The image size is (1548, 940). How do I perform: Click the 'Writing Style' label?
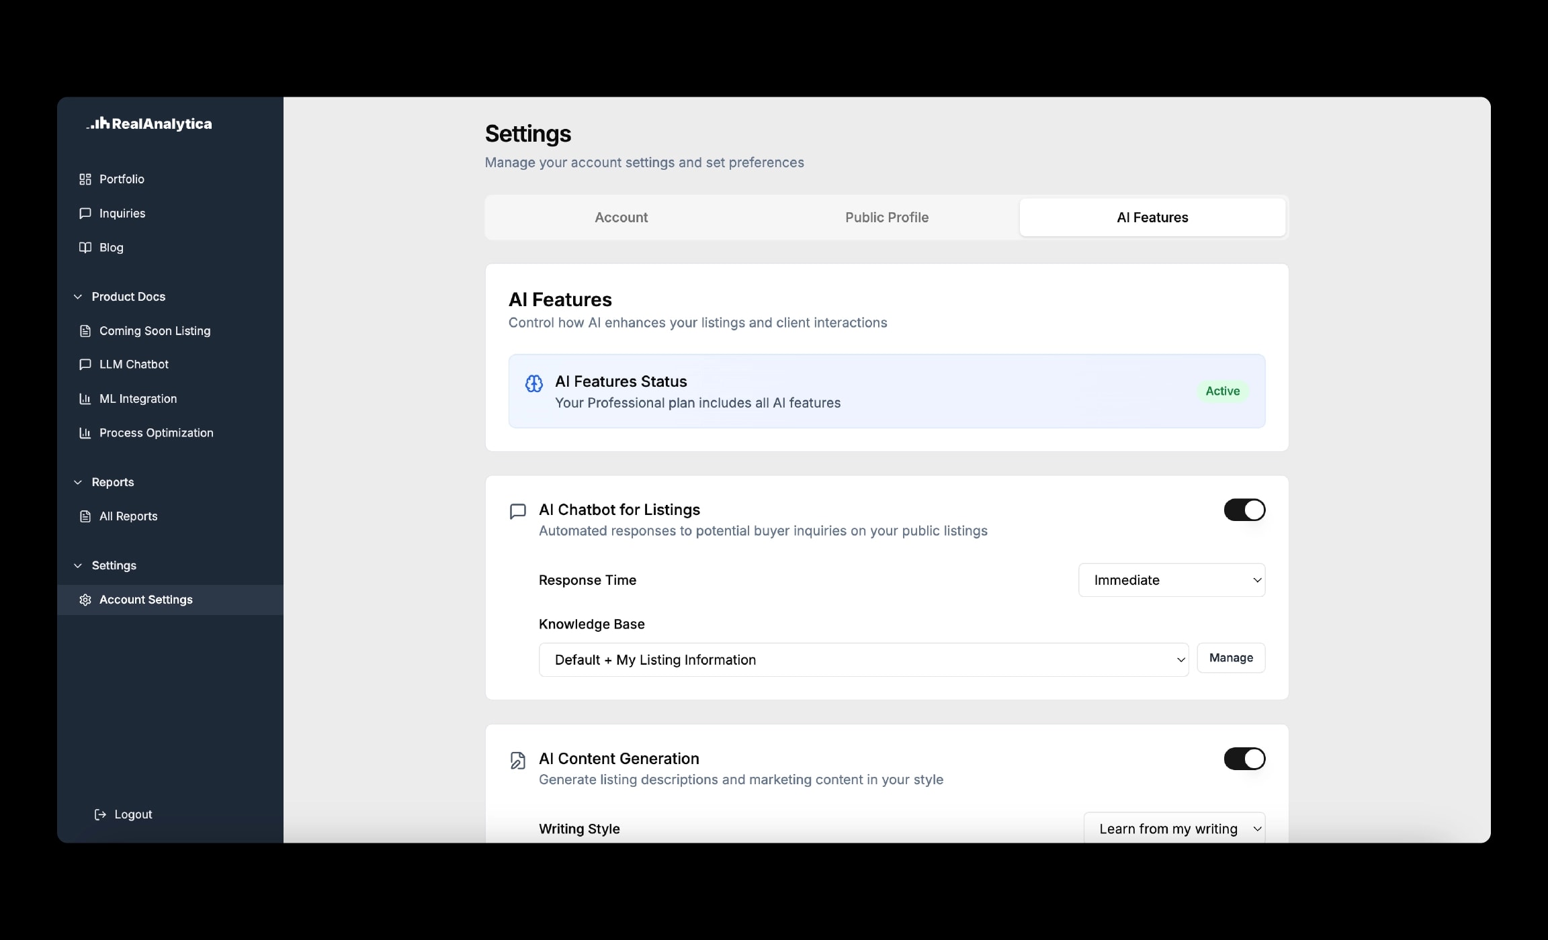pos(579,829)
